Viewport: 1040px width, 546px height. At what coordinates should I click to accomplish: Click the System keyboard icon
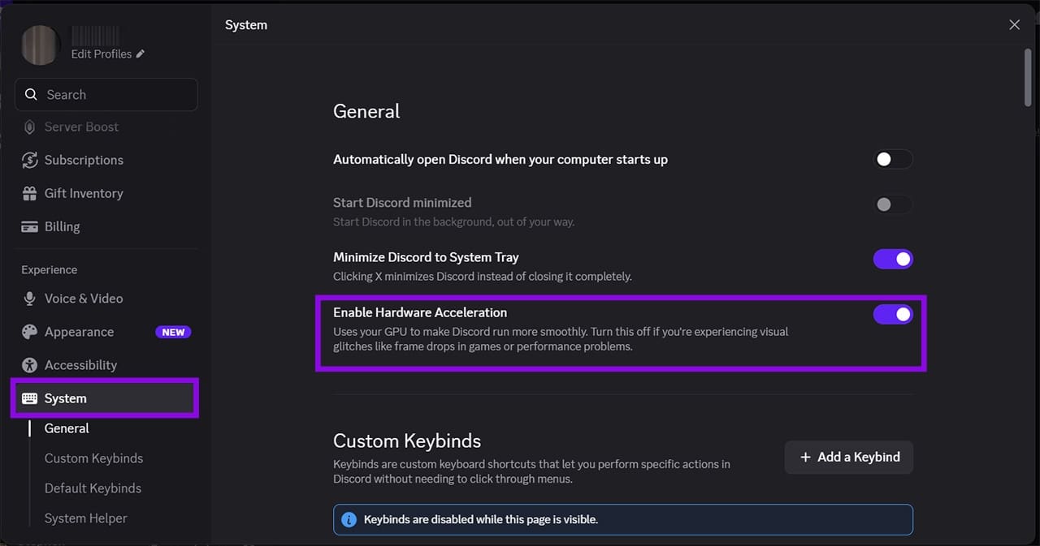[x=29, y=398]
